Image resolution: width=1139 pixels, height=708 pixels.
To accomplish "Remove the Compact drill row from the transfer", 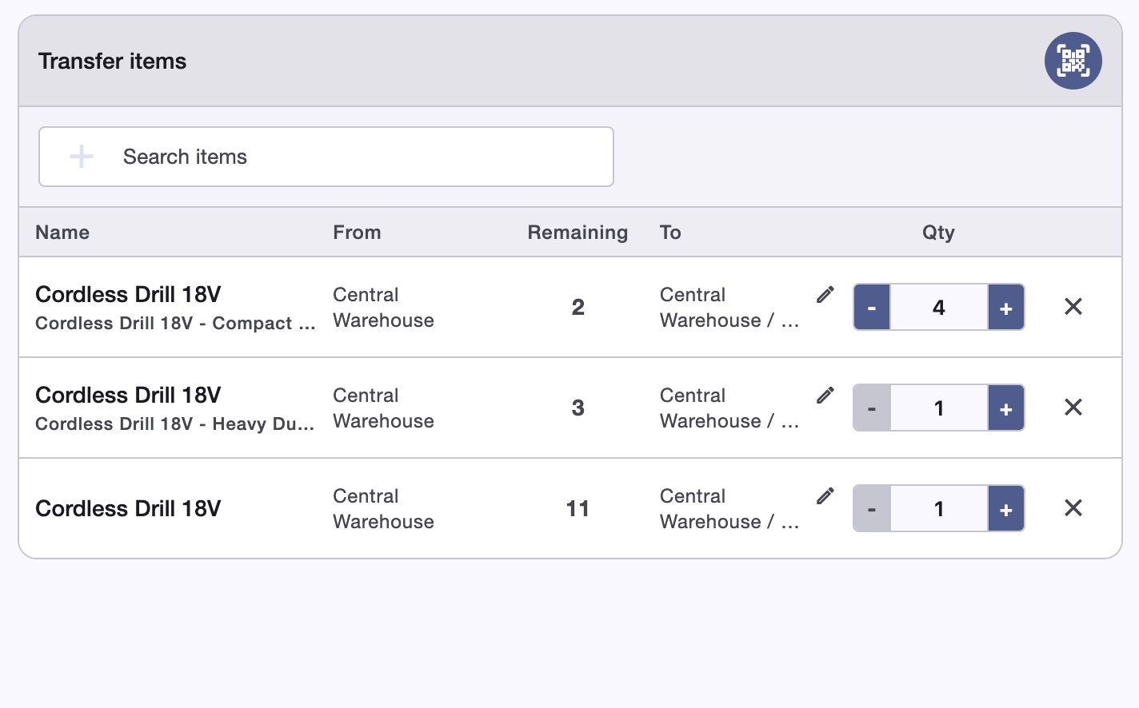I will [x=1073, y=307].
